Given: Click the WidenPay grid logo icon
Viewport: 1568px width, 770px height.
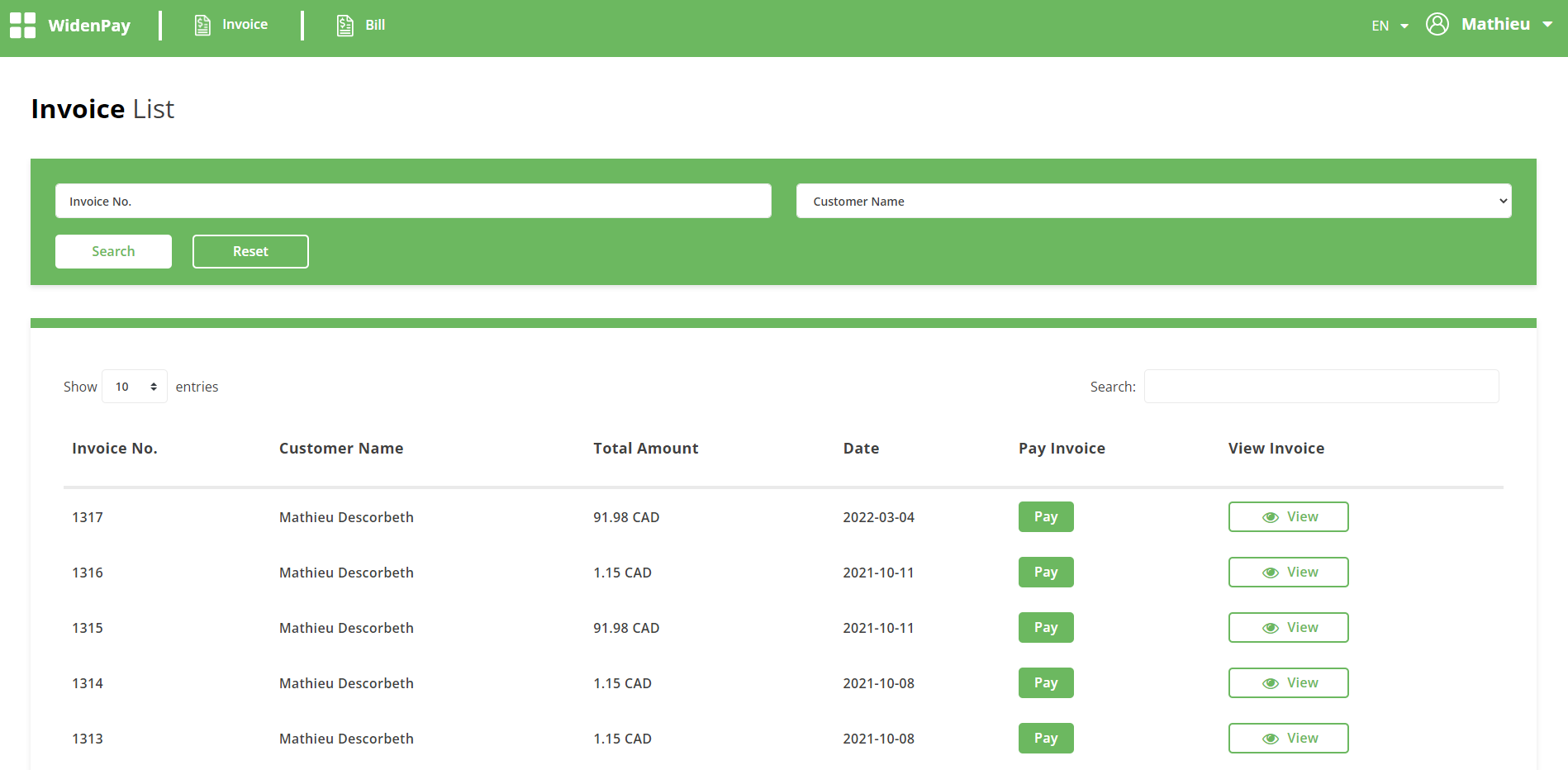Looking at the screenshot, I should coord(22,25).
